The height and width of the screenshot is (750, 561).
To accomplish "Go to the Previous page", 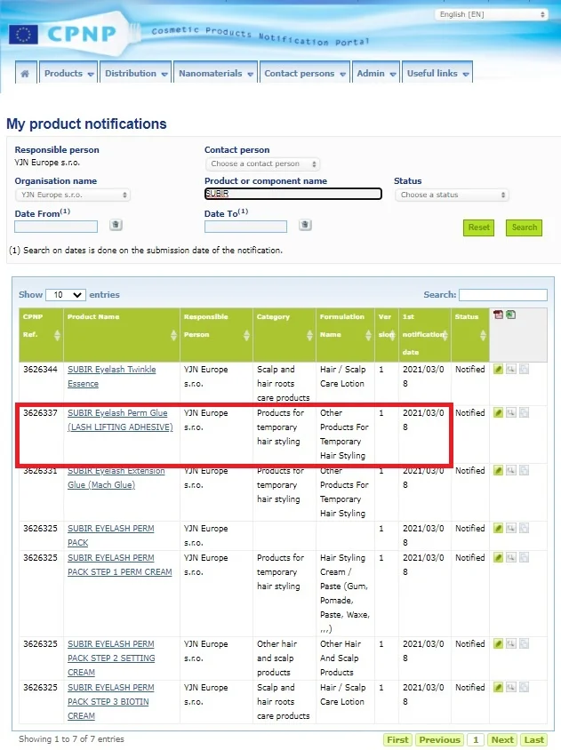I will [x=439, y=739].
